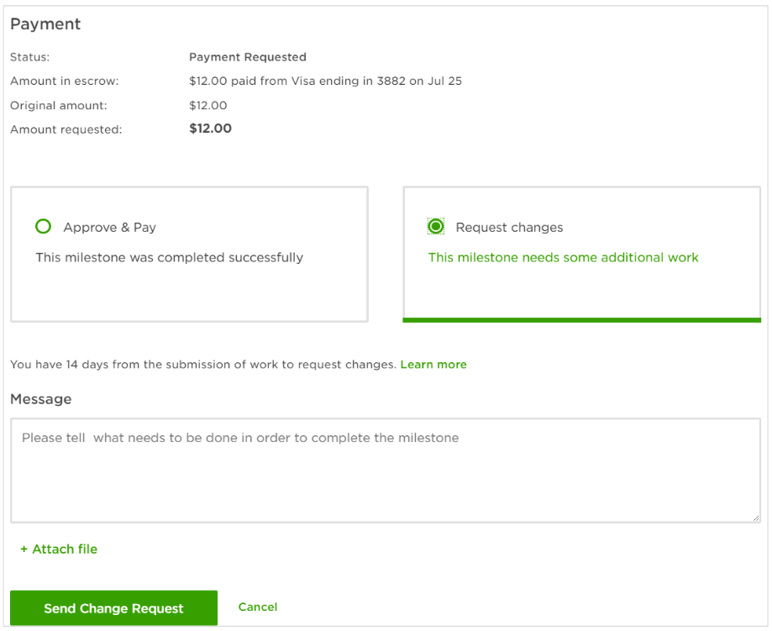The image size is (772, 631).
Task: Click the bold Amount requested $12.00 value
Action: coord(210,129)
